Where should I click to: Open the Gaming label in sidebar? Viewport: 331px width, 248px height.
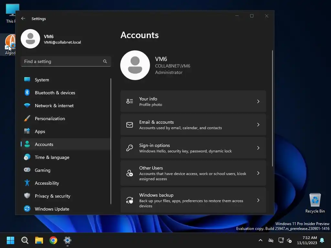[x=42, y=170]
